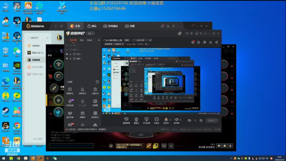This screenshot has width=286, height=161.
Task: Click the League of Legends taskbar icon
Action: click(x=40, y=158)
